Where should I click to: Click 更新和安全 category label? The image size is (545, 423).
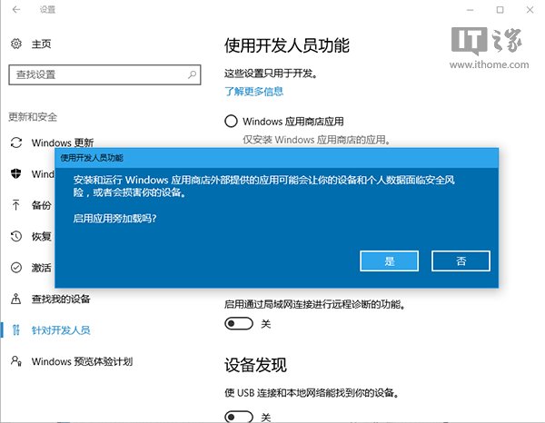[33, 117]
